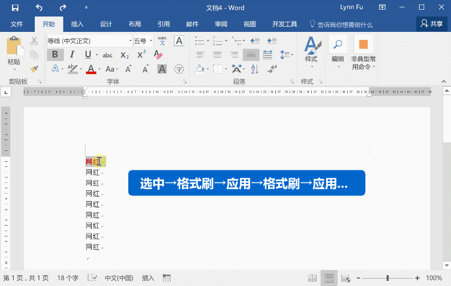Apply red font color A

tap(91, 69)
